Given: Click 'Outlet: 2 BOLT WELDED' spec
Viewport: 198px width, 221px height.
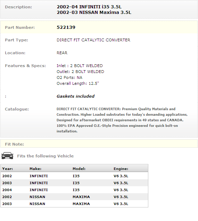Looking at the screenshot, I should click(80, 72).
